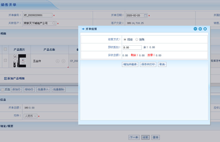Click into the 预收抵扣 amount field

click(x=132, y=47)
